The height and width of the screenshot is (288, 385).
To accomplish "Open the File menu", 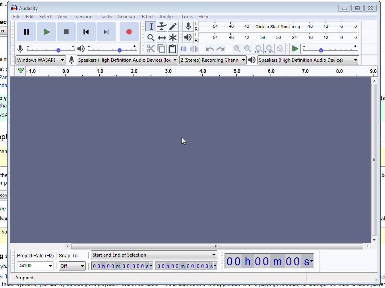I will (x=17, y=17).
